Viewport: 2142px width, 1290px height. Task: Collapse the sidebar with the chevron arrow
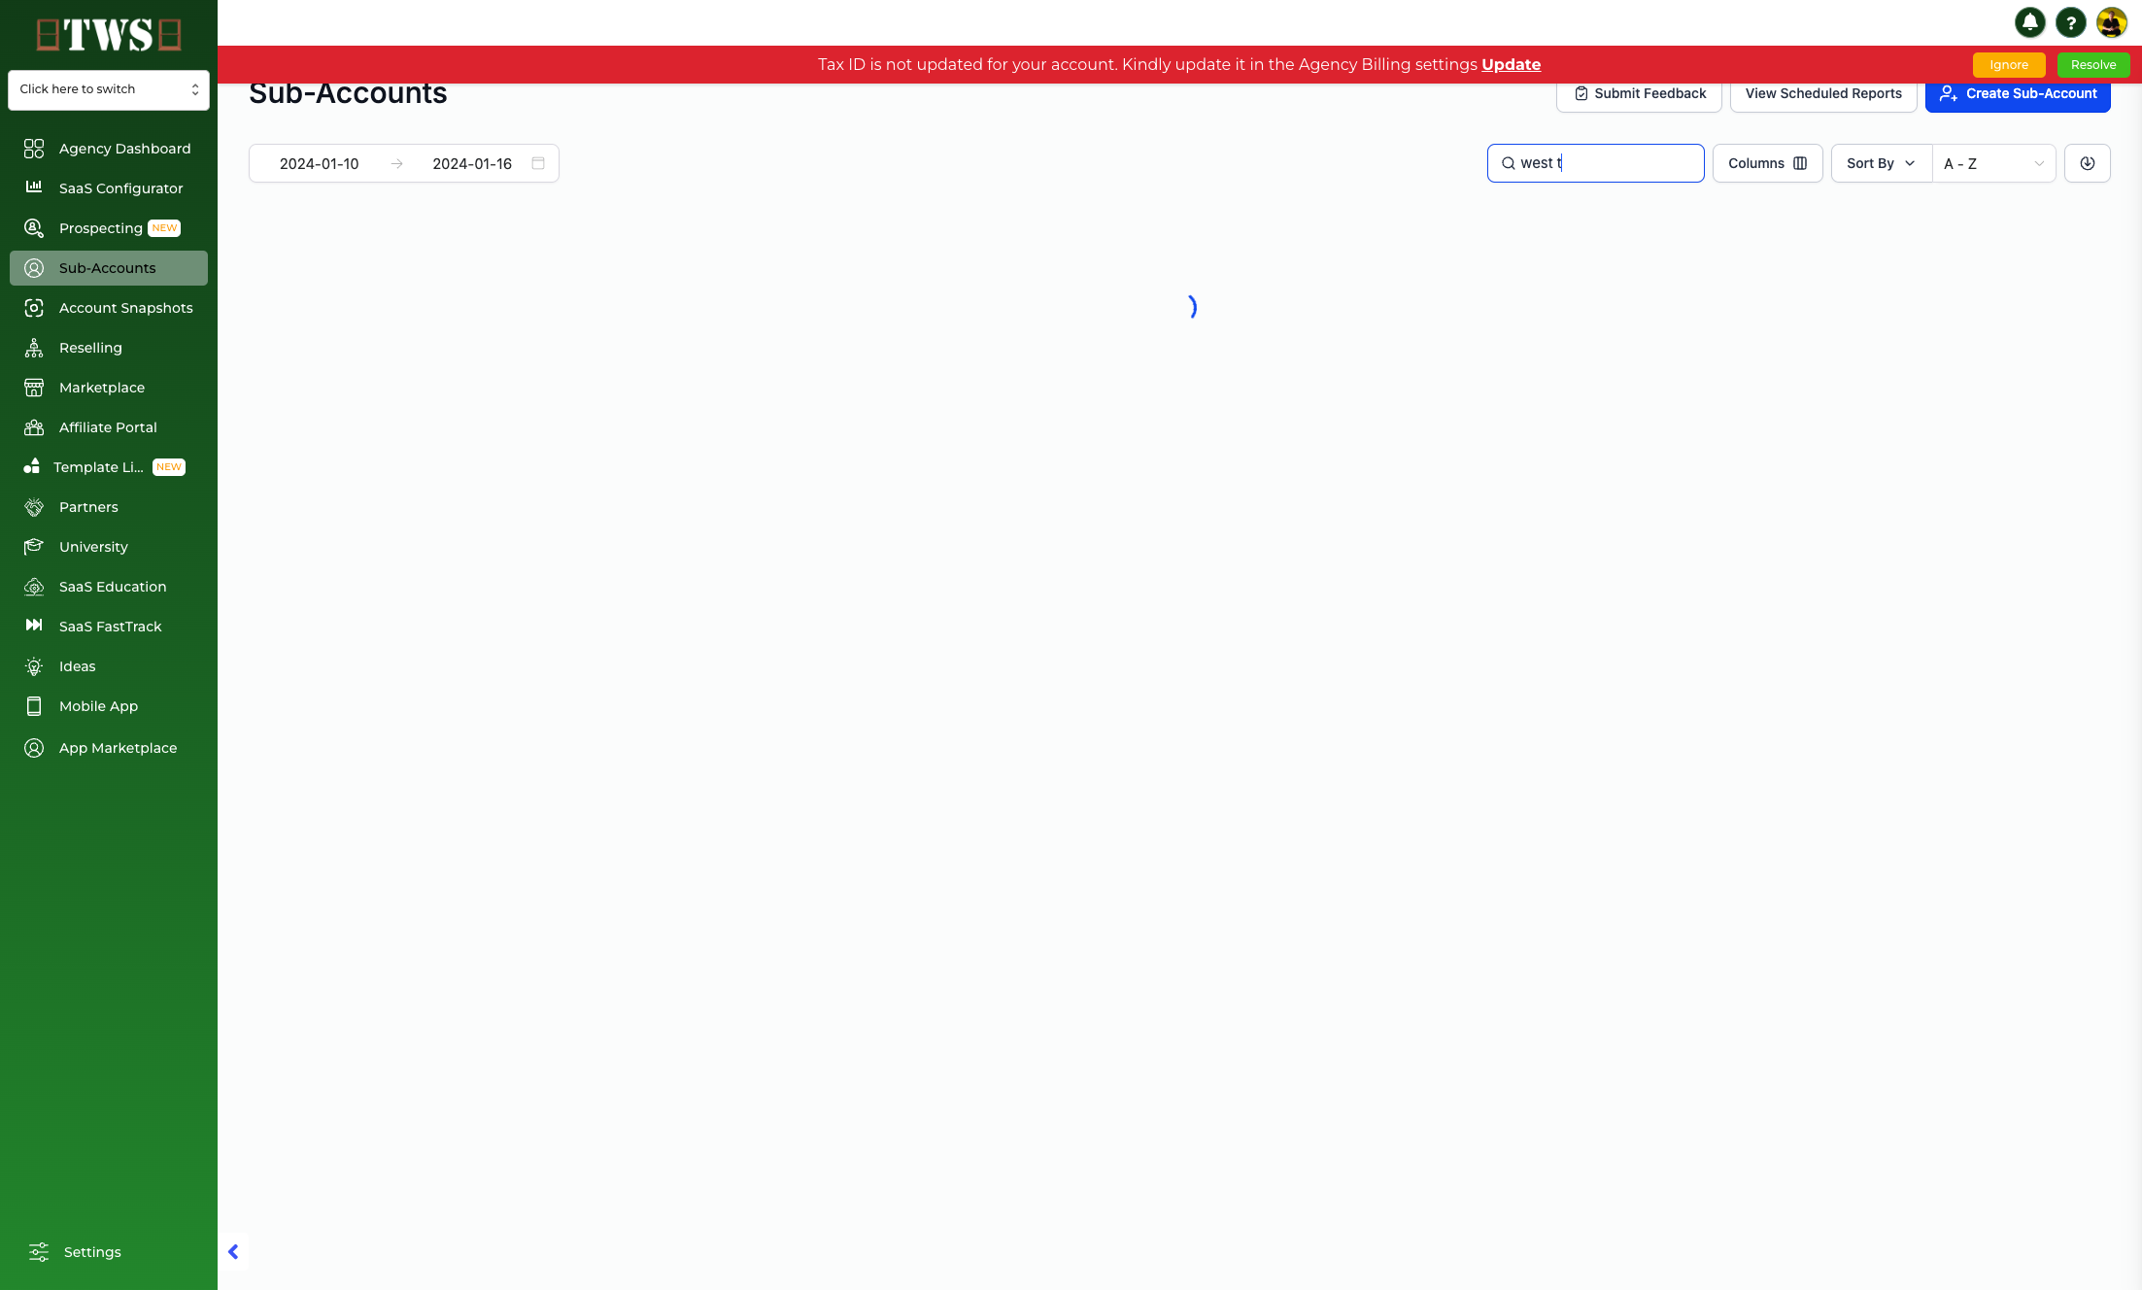tap(233, 1251)
